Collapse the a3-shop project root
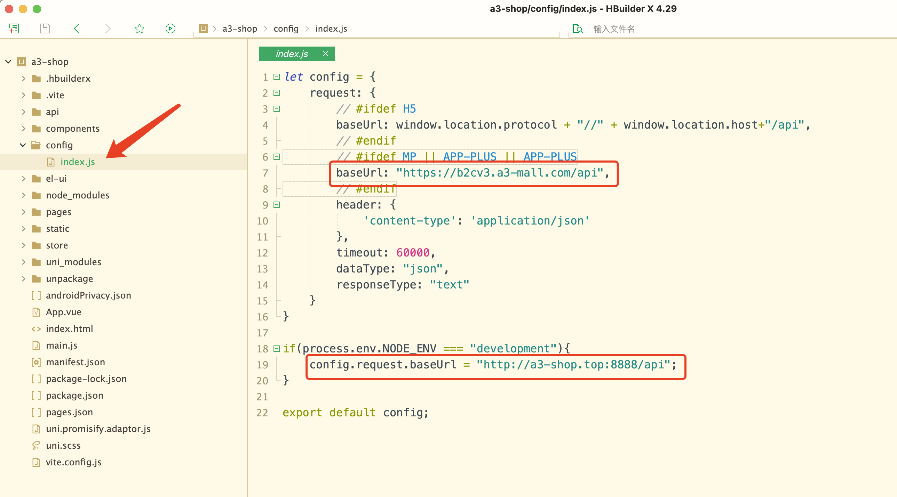897x497 pixels. [x=8, y=62]
